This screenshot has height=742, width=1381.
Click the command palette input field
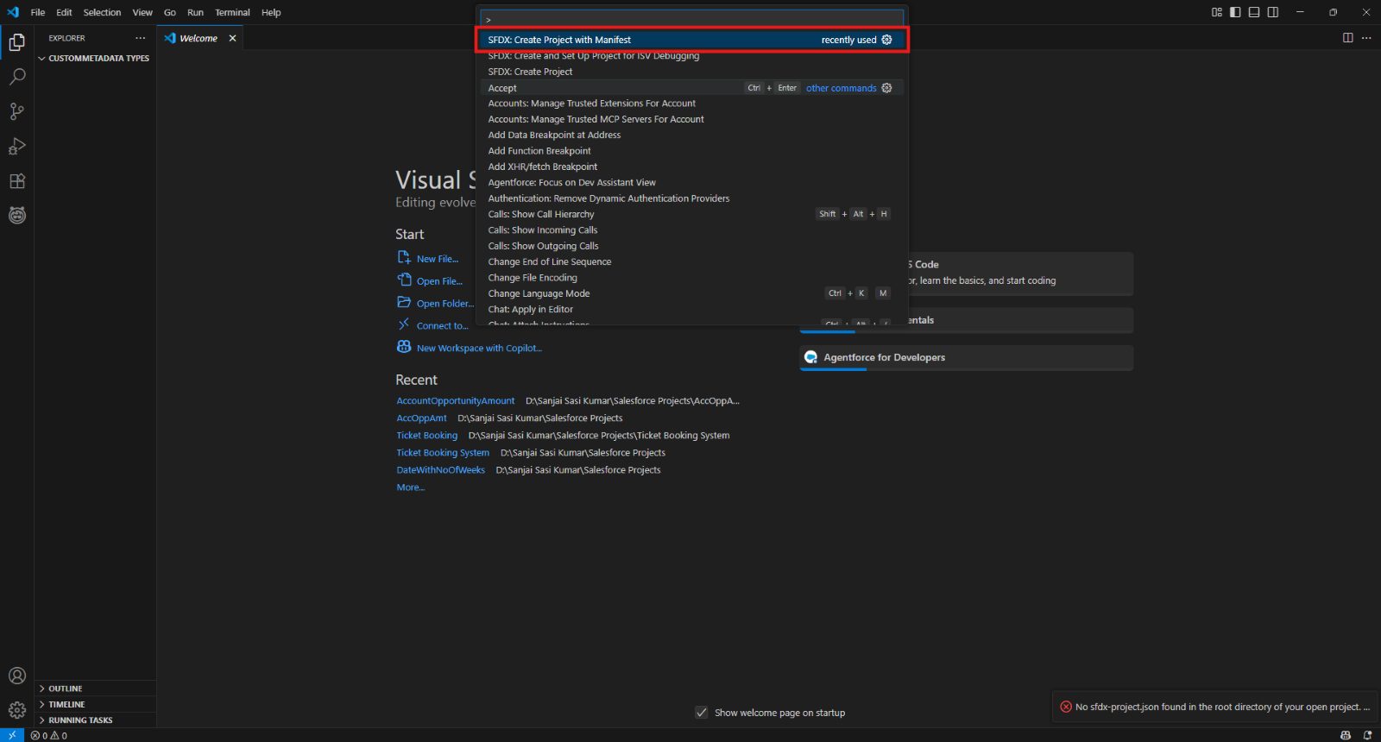[x=690, y=19]
